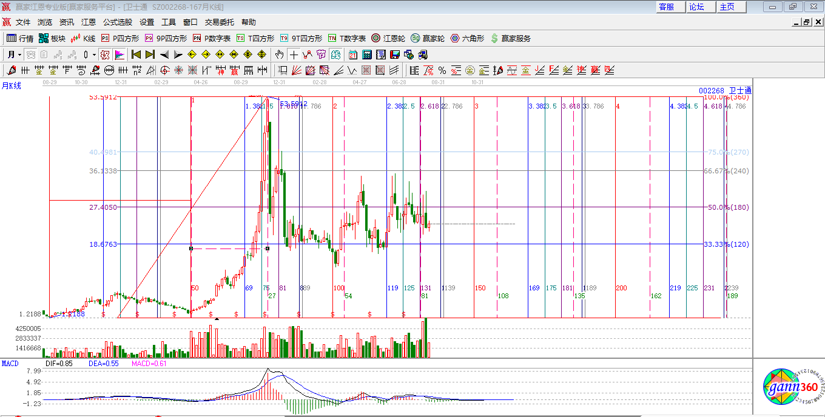Click the gann360 logo at bottom right
825x417 pixels.
(x=790, y=388)
